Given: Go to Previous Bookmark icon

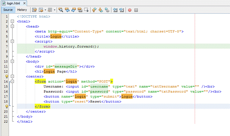Looking at the screenshot, I should coord(94,10).
